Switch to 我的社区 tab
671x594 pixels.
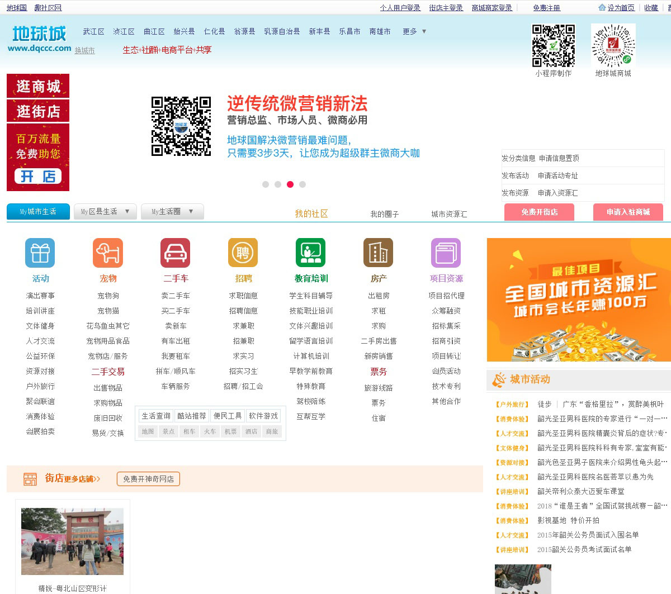(311, 213)
